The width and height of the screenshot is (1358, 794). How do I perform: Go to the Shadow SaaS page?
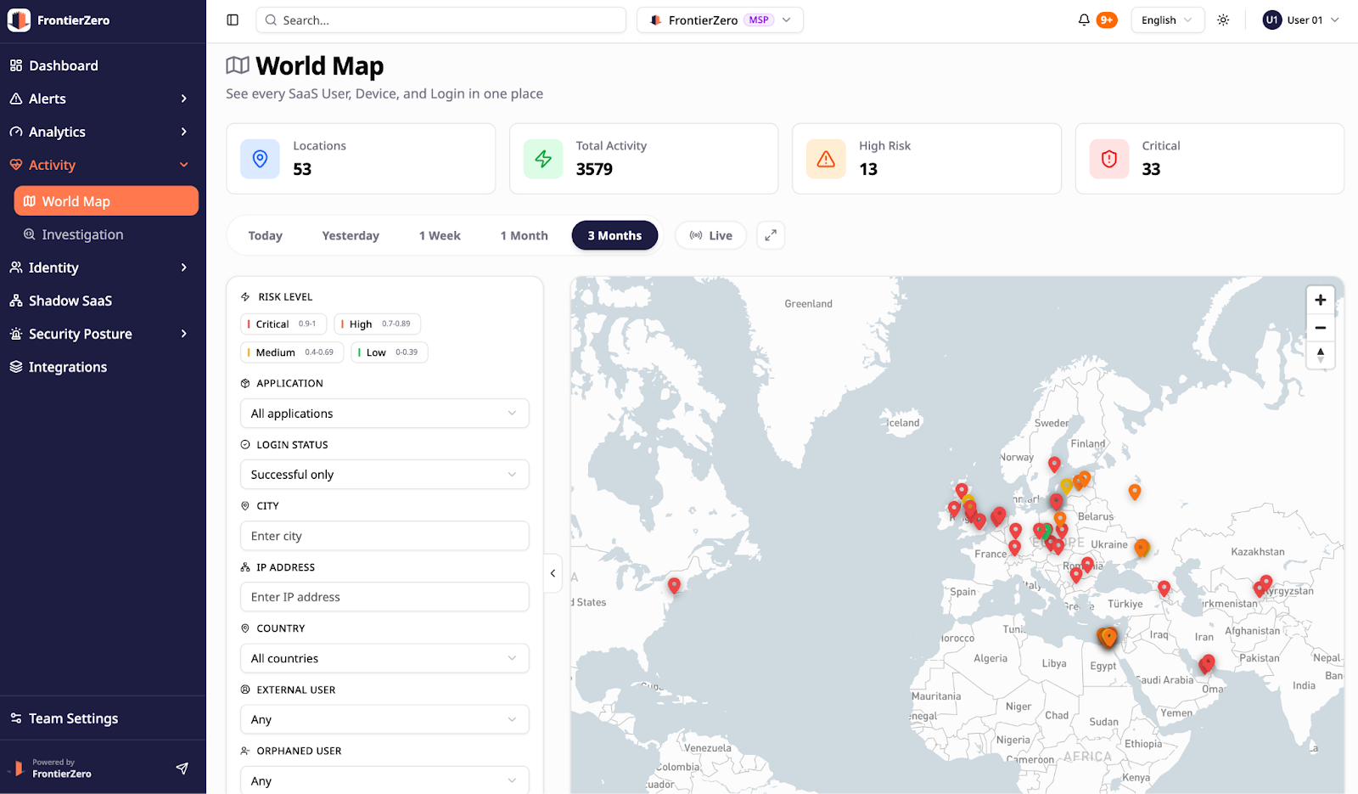point(70,301)
